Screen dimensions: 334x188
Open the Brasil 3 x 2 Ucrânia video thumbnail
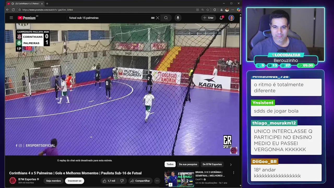tap(179, 178)
